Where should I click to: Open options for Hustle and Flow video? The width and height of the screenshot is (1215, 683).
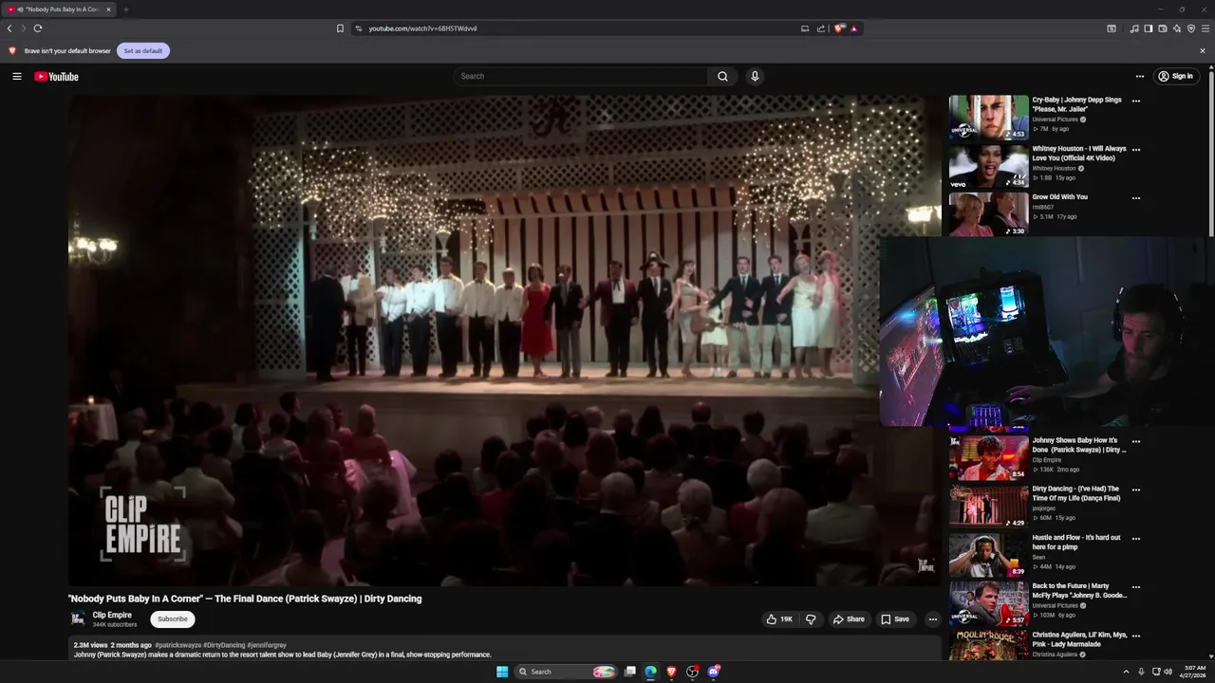[1135, 539]
